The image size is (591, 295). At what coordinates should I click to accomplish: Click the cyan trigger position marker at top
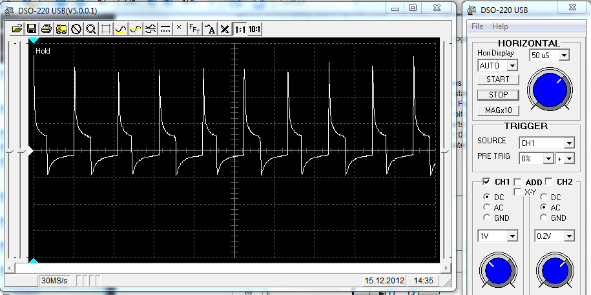[34, 41]
